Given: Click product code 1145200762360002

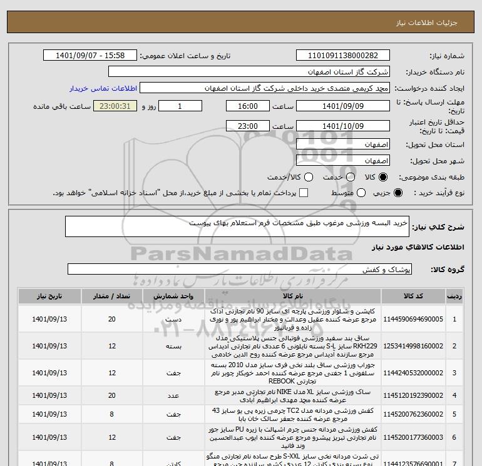Looking at the screenshot, I should [x=413, y=414].
